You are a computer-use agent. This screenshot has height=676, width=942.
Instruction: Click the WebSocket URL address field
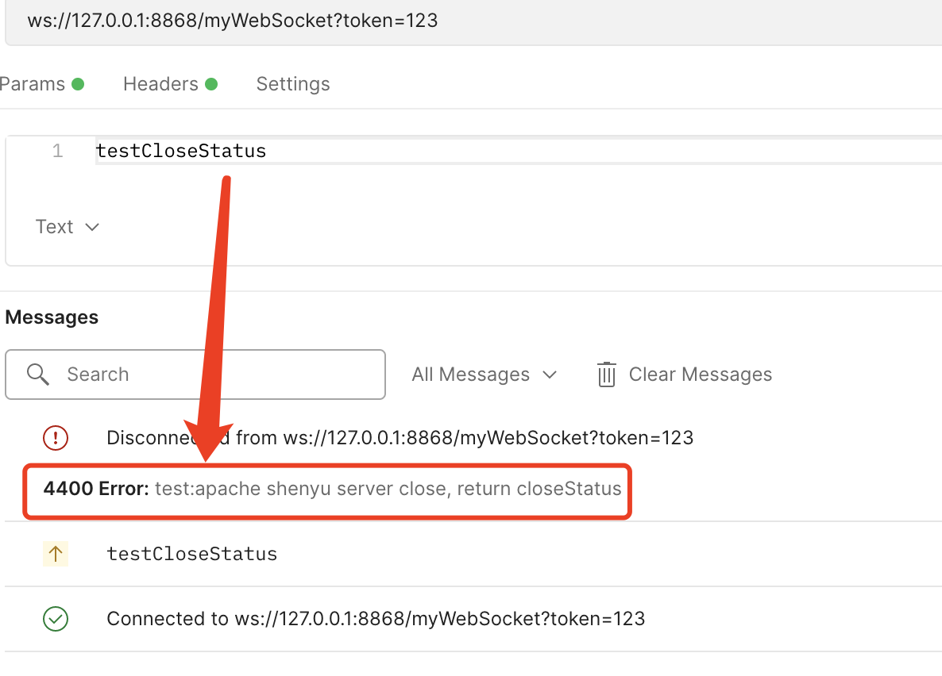pos(475,21)
